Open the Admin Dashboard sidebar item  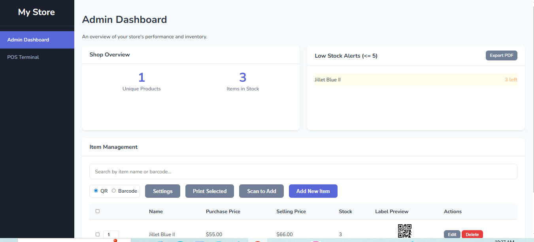coord(37,40)
